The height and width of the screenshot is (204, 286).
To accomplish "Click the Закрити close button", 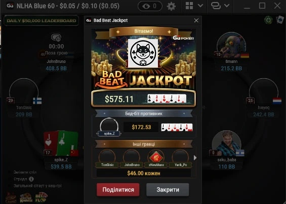I will (168, 190).
